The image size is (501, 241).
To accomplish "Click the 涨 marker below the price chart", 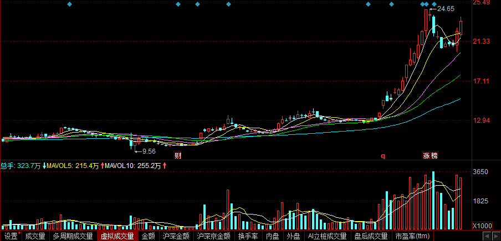I will [x=427, y=156].
